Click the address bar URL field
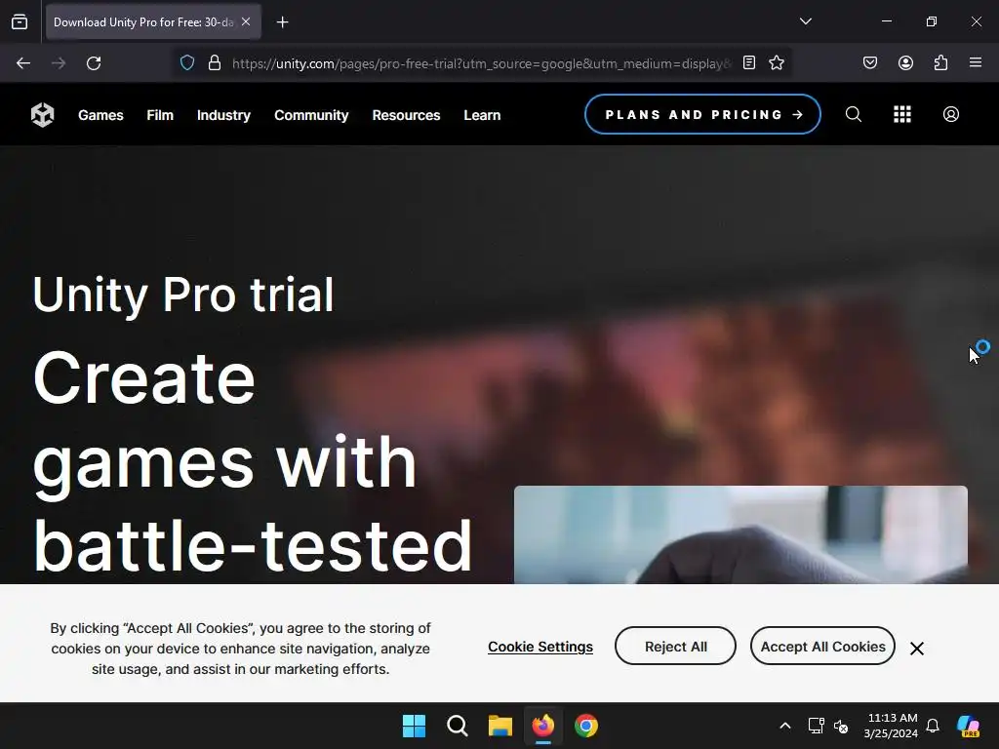This screenshot has width=999, height=749. click(x=481, y=63)
